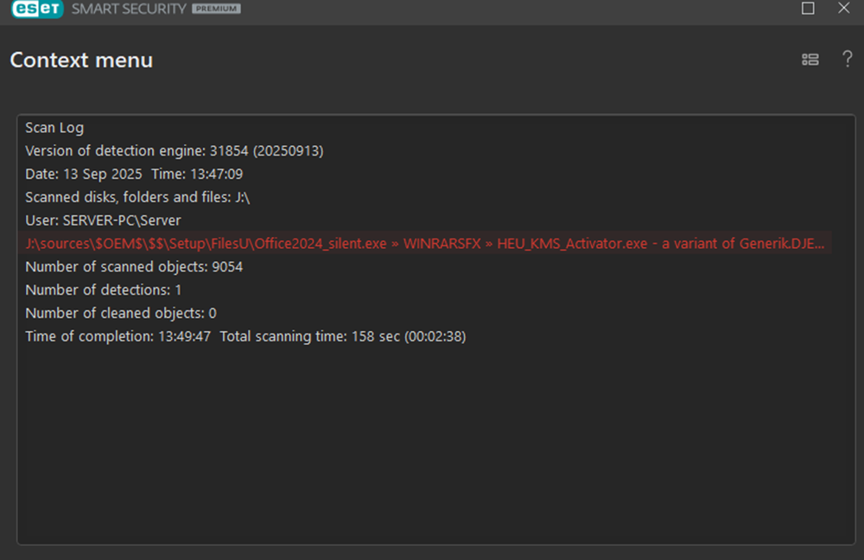This screenshot has height=560, width=864.
Task: Select the red HEU_KMS_Activator detection entry
Action: click(x=423, y=244)
